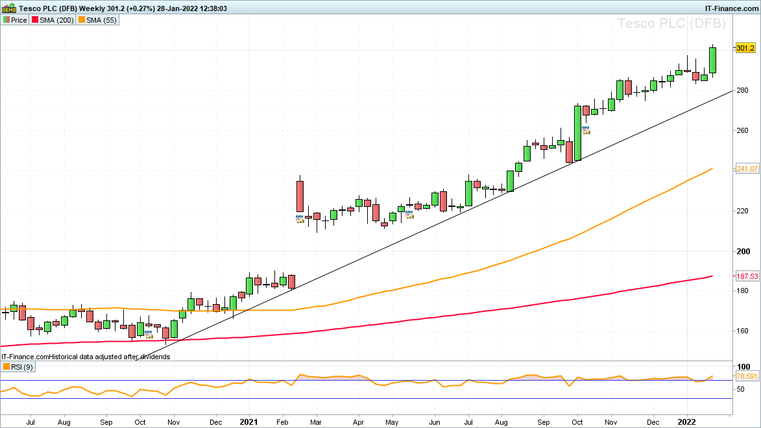Click the Mar label on the time axis
The height and width of the screenshot is (428, 761).
click(x=316, y=422)
